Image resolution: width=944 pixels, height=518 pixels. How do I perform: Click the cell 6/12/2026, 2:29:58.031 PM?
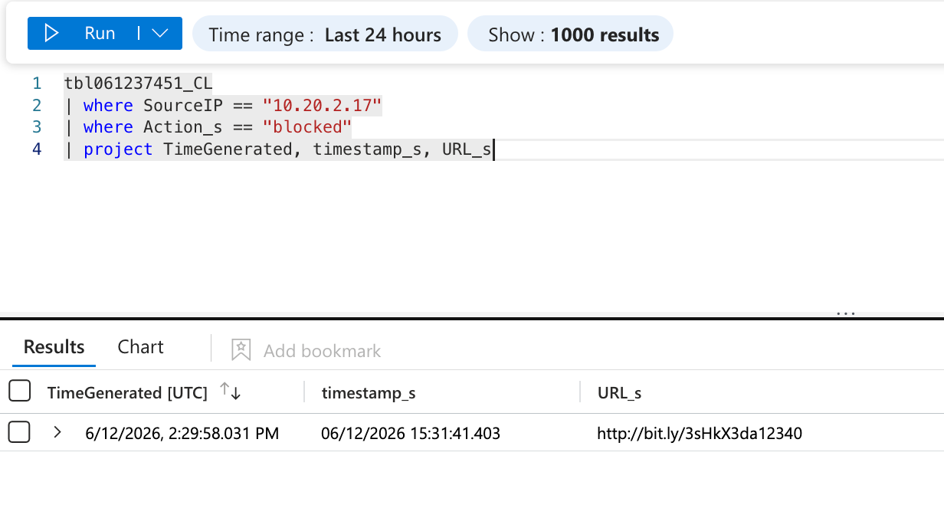tap(182, 434)
